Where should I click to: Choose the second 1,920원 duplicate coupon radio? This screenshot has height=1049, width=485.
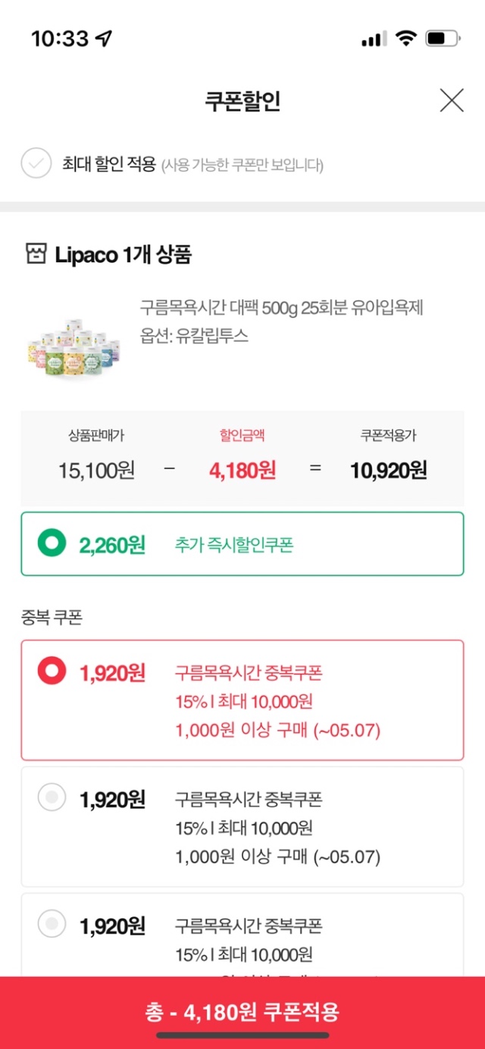[x=52, y=798]
